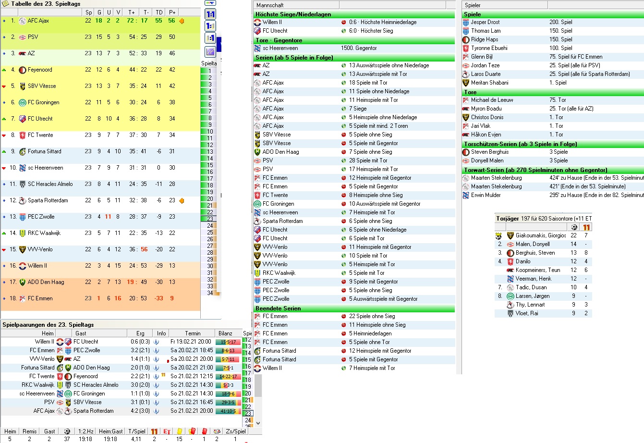
Task: Select Steven Berghuis 3 Spiele scorer streak row
Action: point(553,152)
